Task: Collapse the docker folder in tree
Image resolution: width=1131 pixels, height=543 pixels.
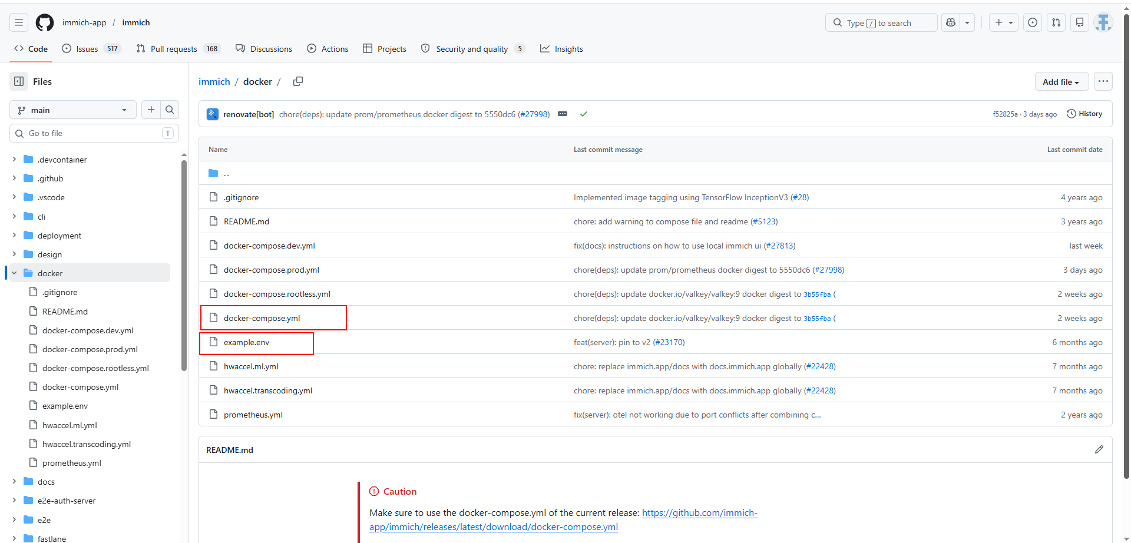Action: [x=14, y=273]
